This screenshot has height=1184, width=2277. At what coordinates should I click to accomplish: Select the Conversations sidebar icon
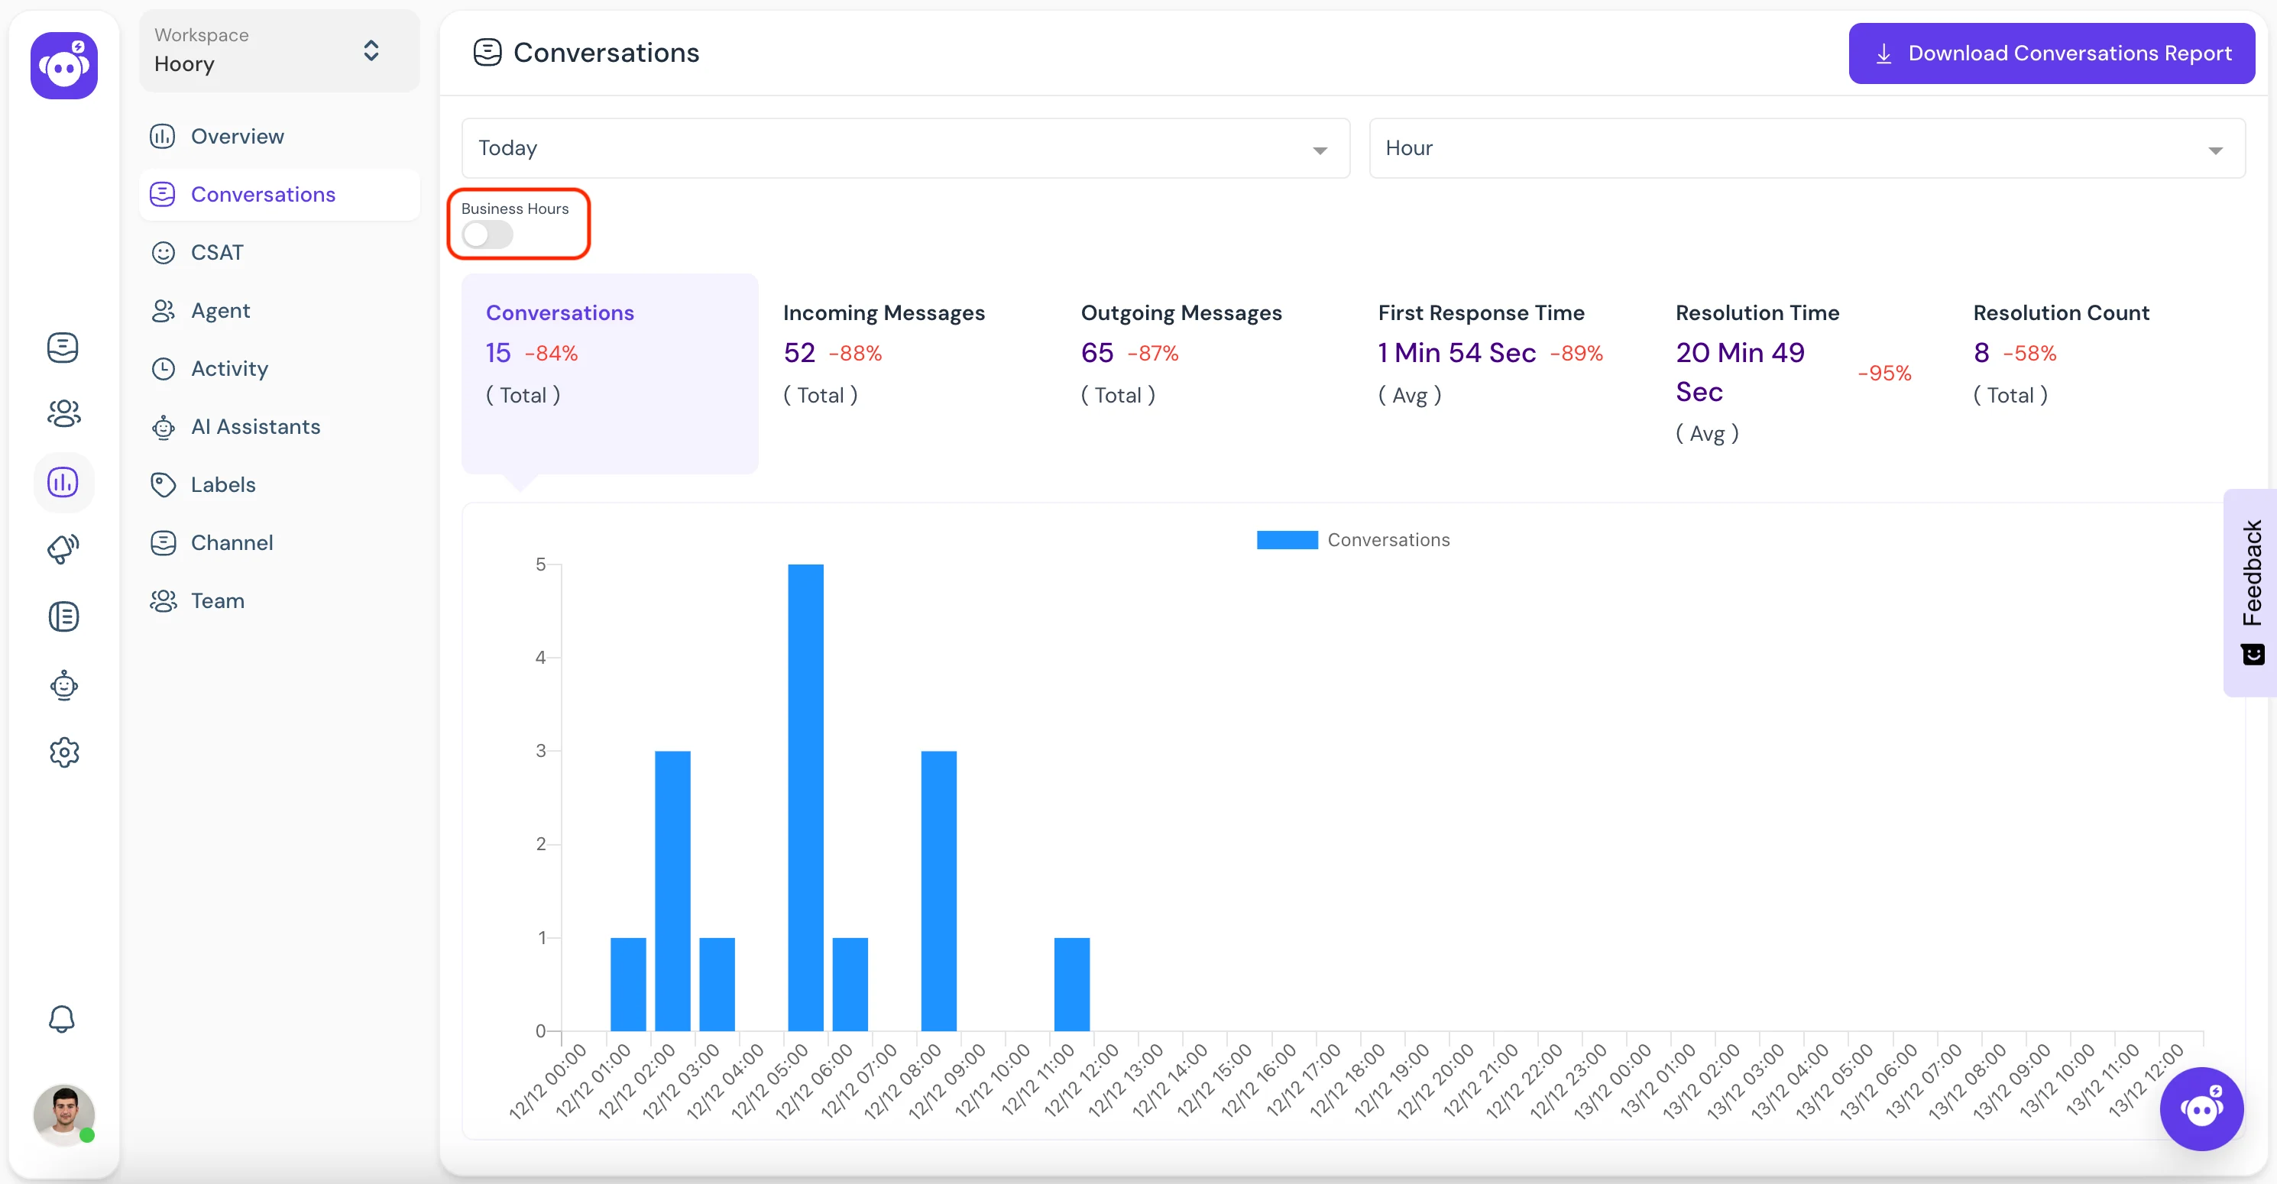[63, 345]
